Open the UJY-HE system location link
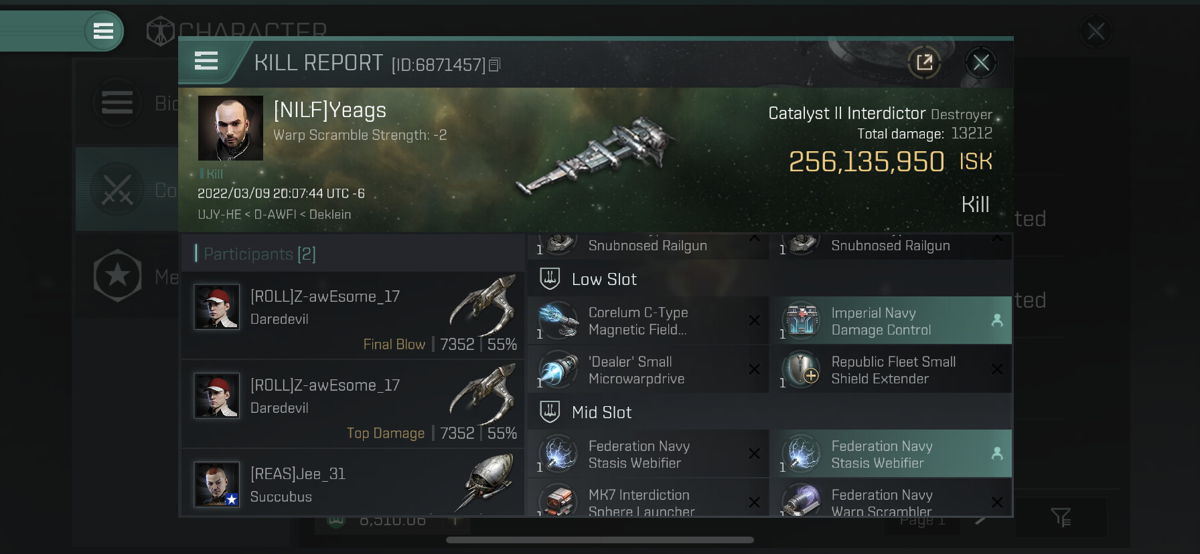Screen dimensions: 1200x554 click(219, 214)
